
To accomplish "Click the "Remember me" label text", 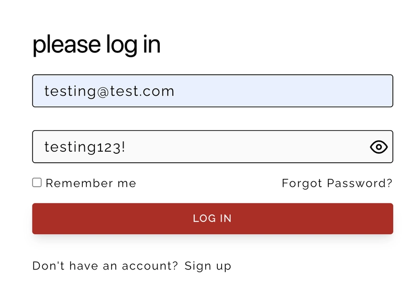I will tap(91, 183).
